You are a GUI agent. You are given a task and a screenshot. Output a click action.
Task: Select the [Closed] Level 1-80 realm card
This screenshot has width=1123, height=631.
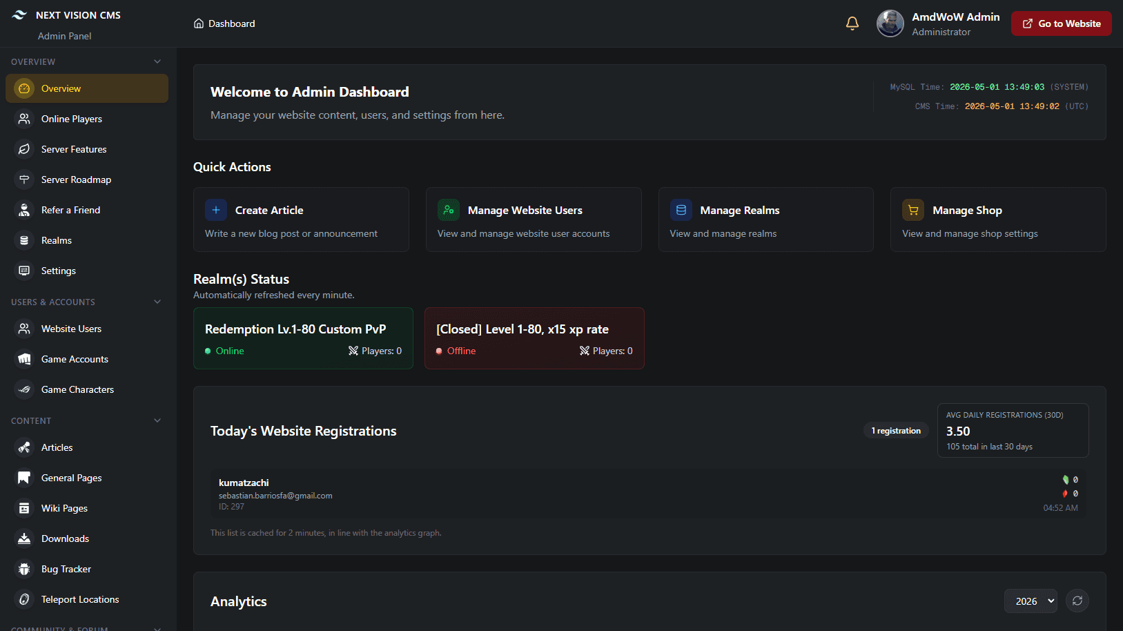click(x=534, y=338)
